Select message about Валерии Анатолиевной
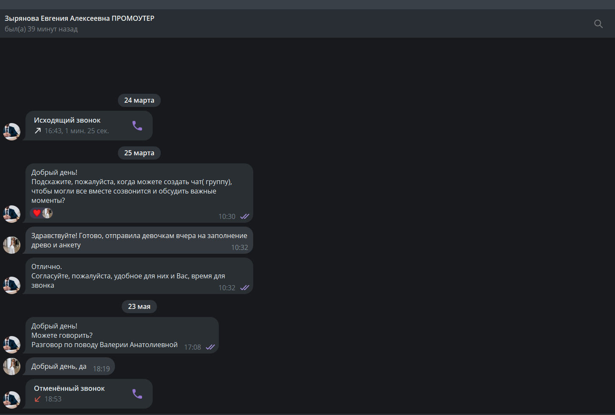Viewport: 615px width, 415px height. [x=122, y=335]
